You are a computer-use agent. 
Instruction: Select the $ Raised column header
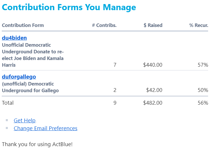pos(153,25)
